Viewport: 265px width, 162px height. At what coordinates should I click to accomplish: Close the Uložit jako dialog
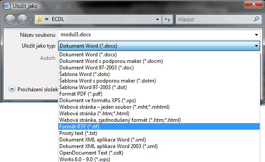click(254, 4)
